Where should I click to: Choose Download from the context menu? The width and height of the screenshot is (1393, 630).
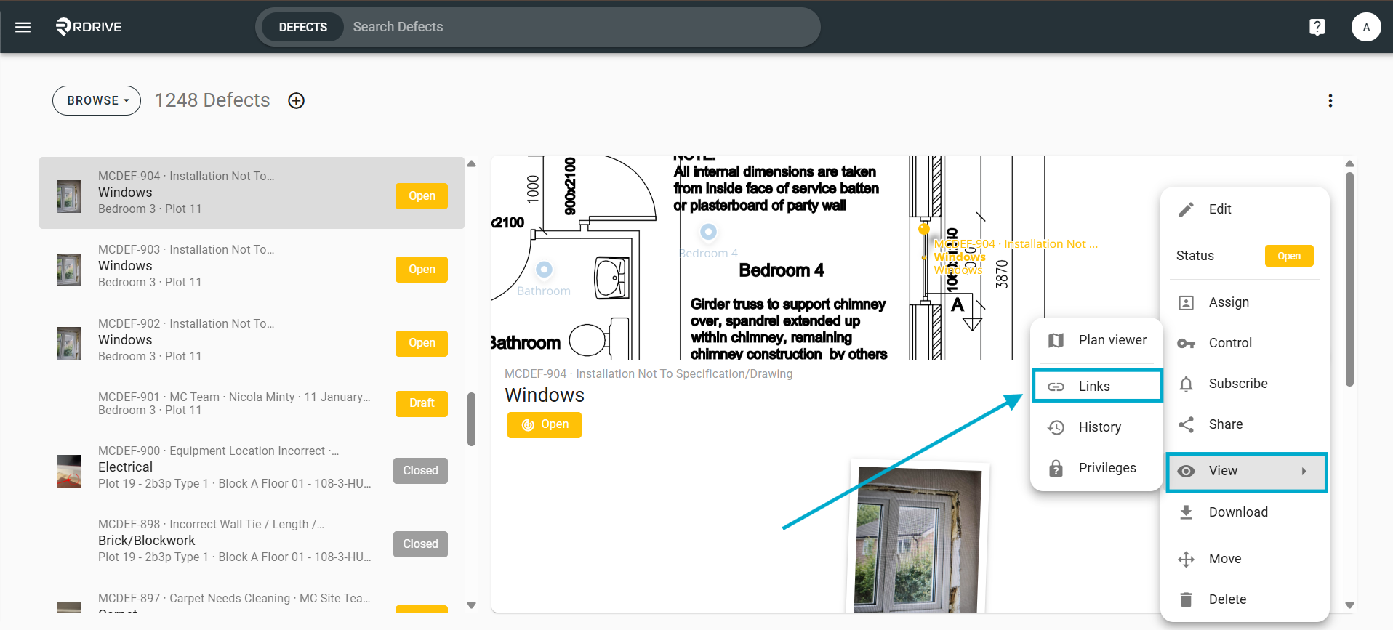click(1245, 512)
